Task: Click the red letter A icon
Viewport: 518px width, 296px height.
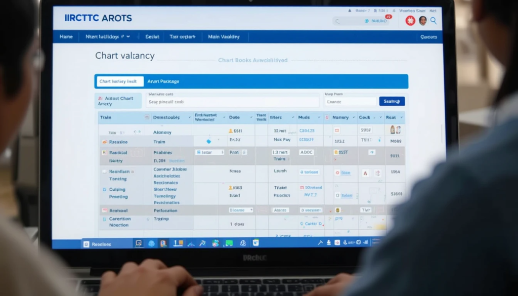Action: coord(365,173)
